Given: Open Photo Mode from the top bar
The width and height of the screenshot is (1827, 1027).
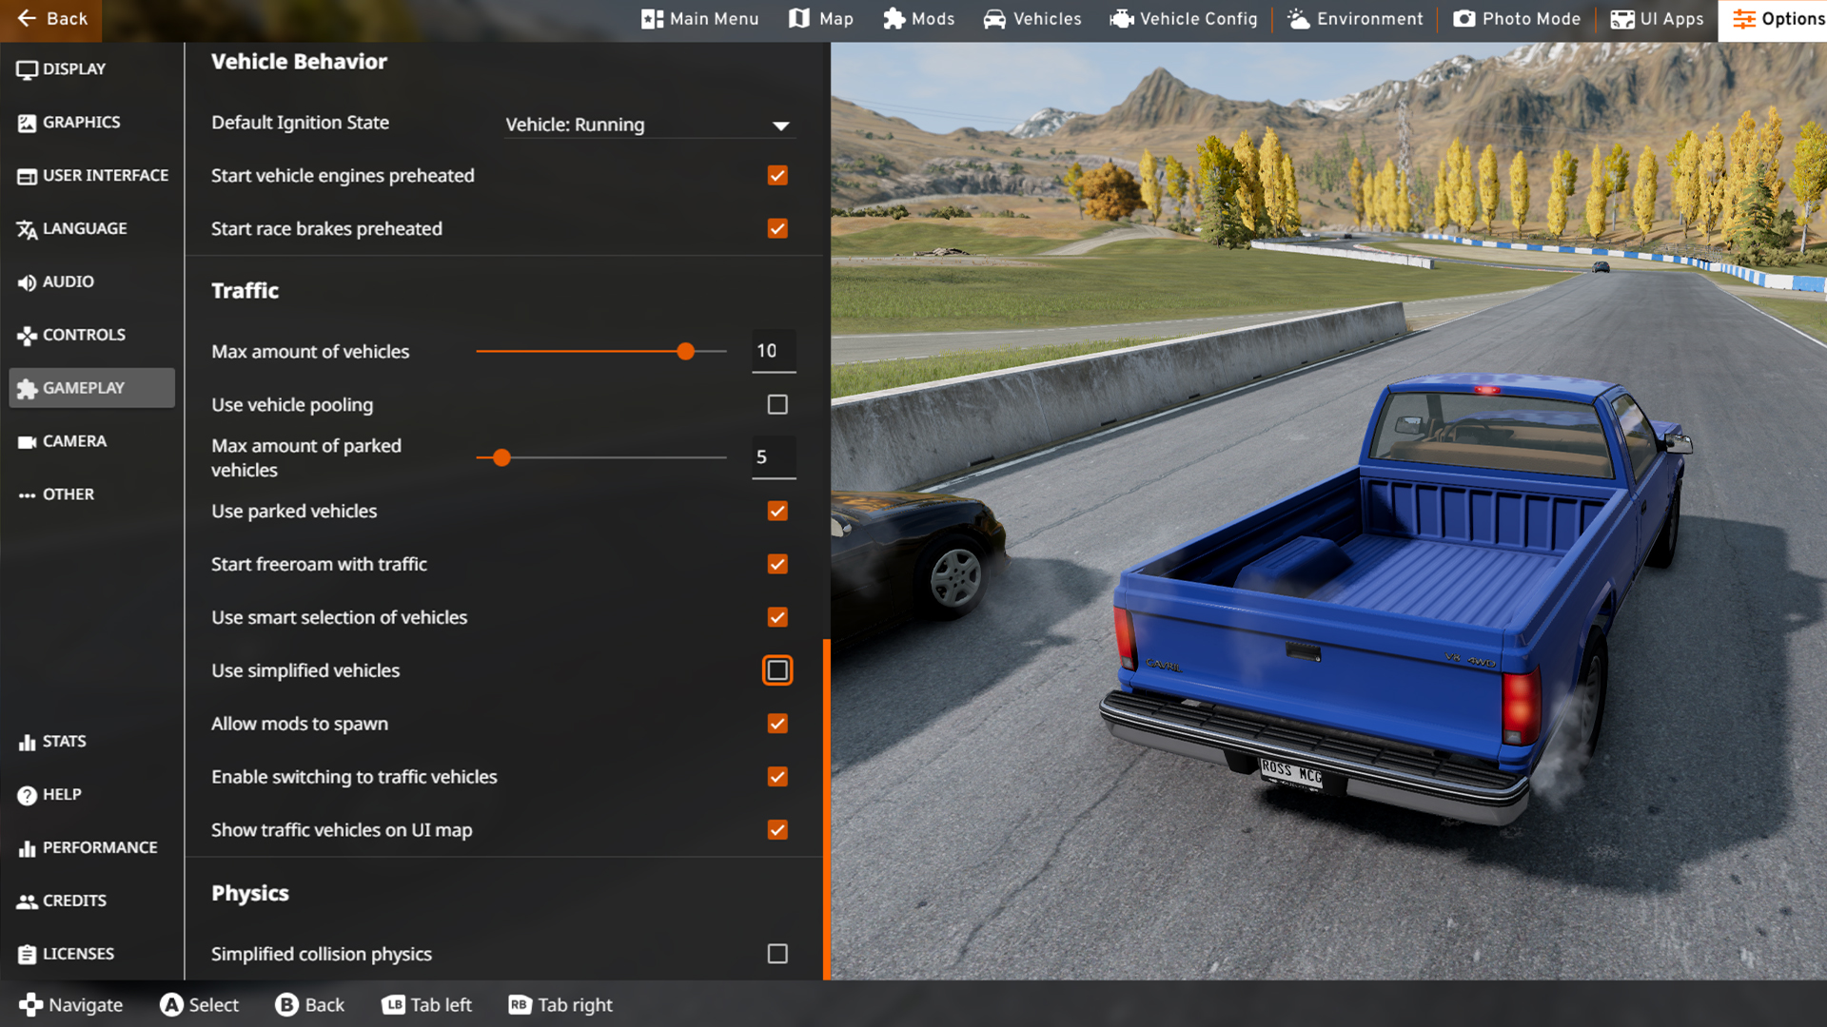Looking at the screenshot, I should tap(1517, 19).
